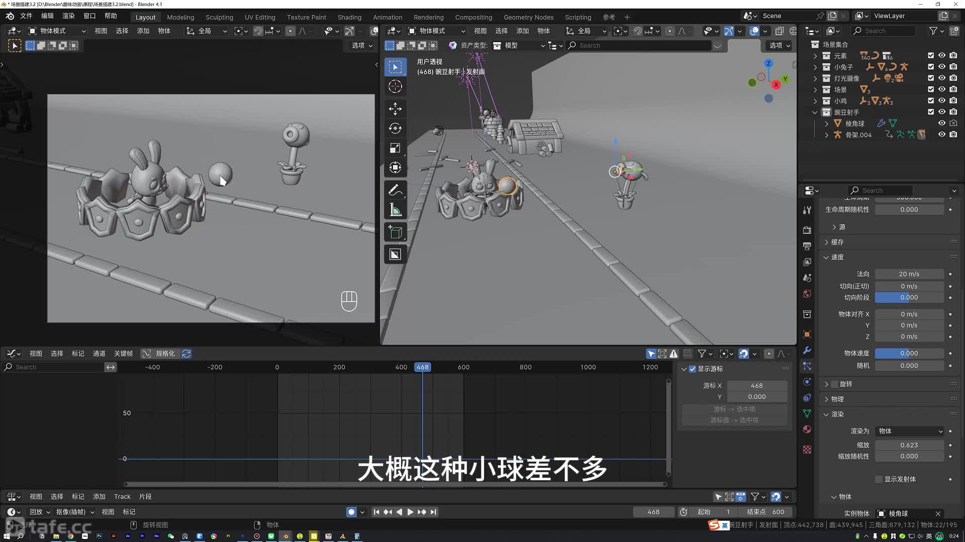The image size is (965, 542).
Task: Open the Texture properties tab
Action: coord(807,449)
